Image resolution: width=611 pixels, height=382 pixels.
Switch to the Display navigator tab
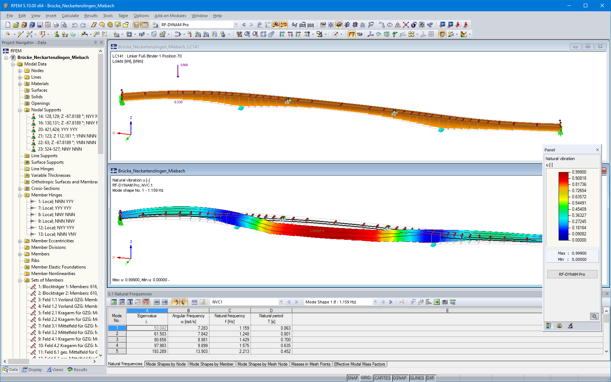point(32,370)
